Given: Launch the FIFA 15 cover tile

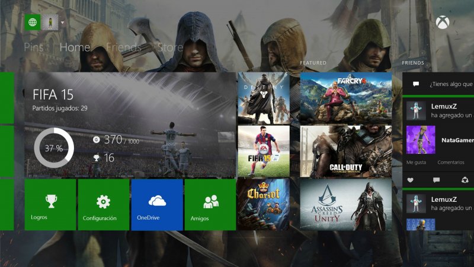Looking at the screenshot, I should 264,151.
